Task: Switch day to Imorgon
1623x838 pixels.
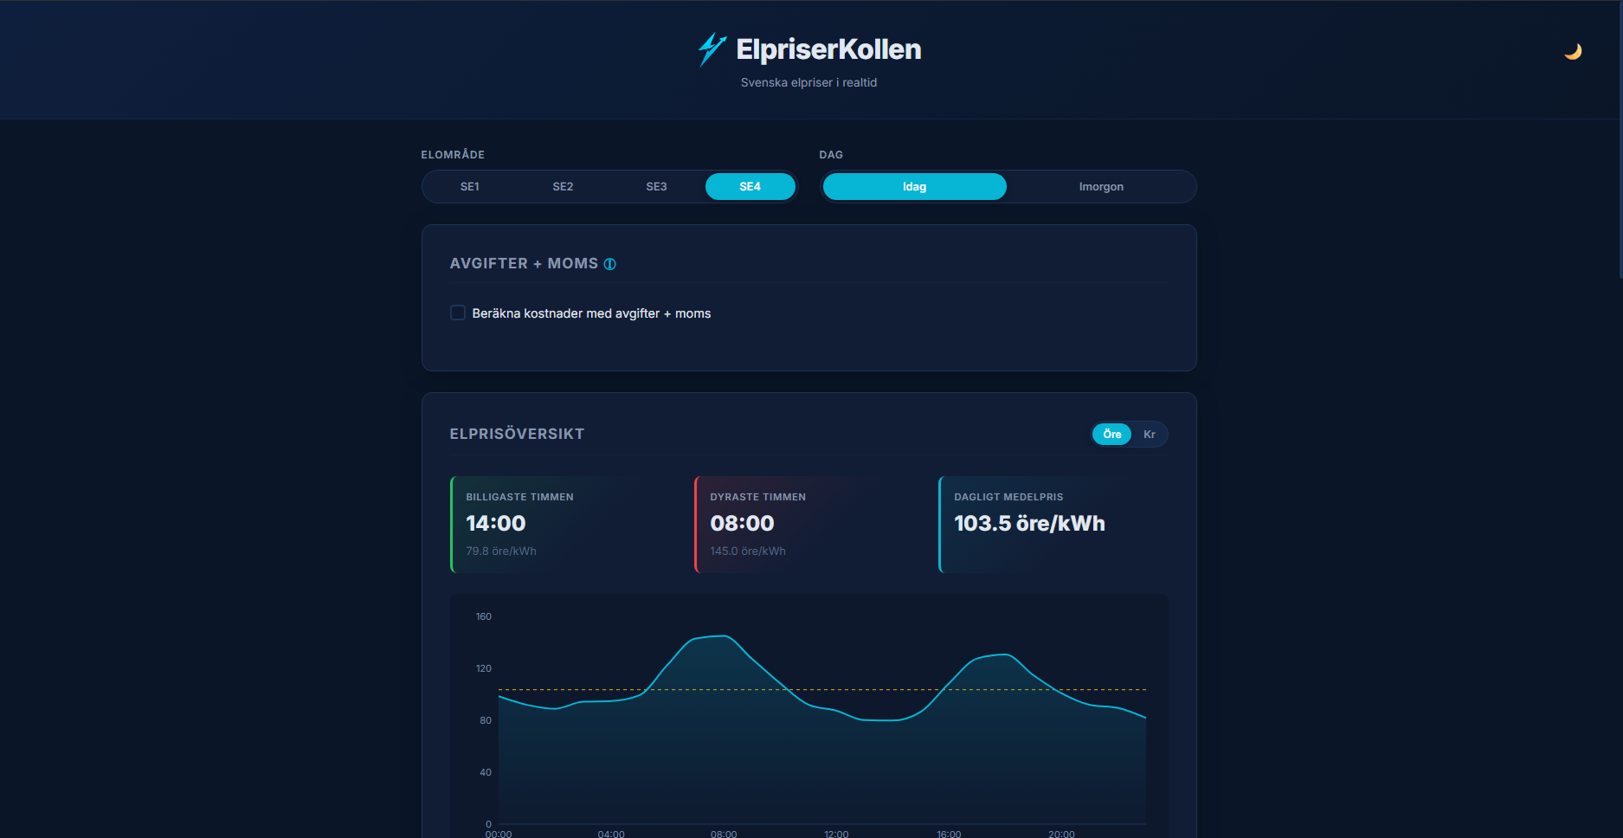Action: [1100, 186]
